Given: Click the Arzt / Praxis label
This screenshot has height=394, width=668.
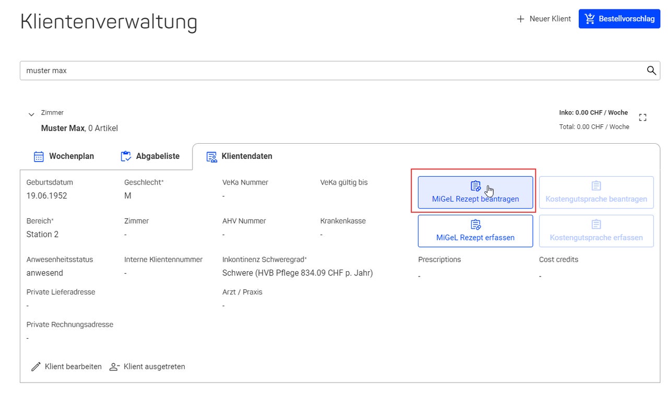Looking at the screenshot, I should (x=242, y=292).
